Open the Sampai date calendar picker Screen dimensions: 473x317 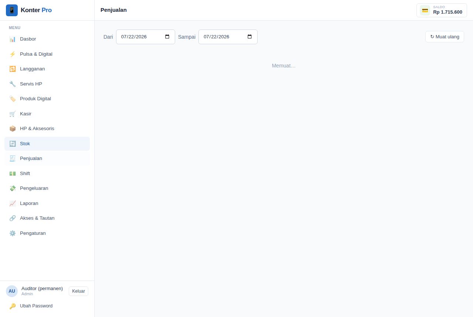click(x=249, y=37)
